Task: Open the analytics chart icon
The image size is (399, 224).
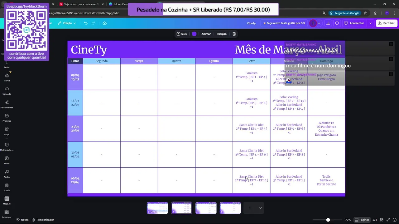Action: click(328, 23)
